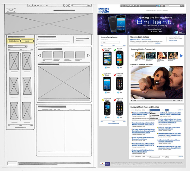Image resolution: width=190 pixels, height=171 pixels.
Task: Open the YouTube icon in the toolbar
Action: (x=162, y=6)
